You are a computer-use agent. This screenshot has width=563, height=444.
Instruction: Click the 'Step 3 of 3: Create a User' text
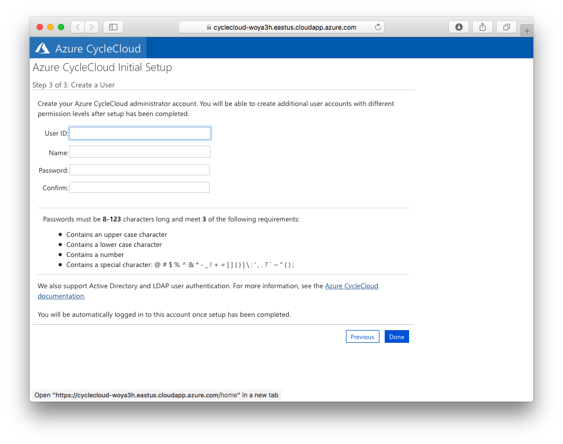pyautogui.click(x=74, y=85)
